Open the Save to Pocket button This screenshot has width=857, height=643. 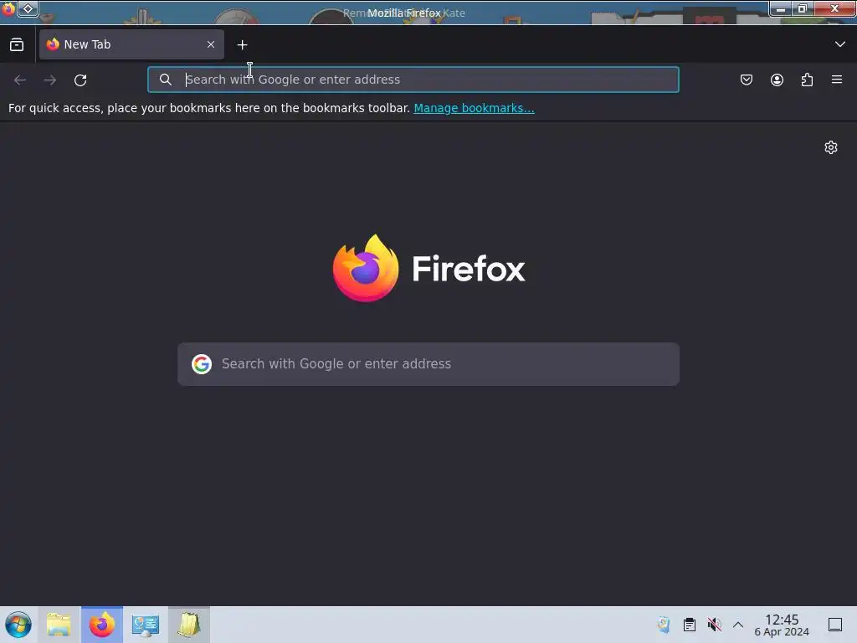747,80
